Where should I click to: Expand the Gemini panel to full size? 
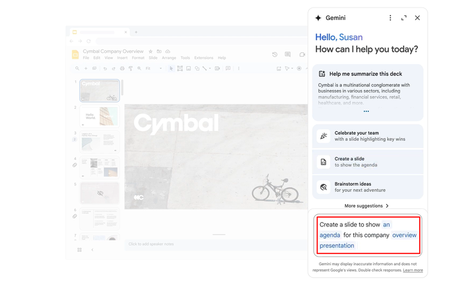click(403, 18)
